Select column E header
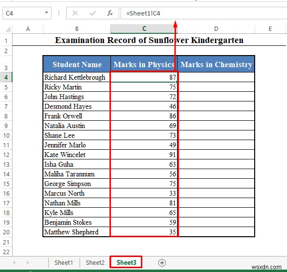The height and width of the screenshot is (272, 287). (x=270, y=29)
